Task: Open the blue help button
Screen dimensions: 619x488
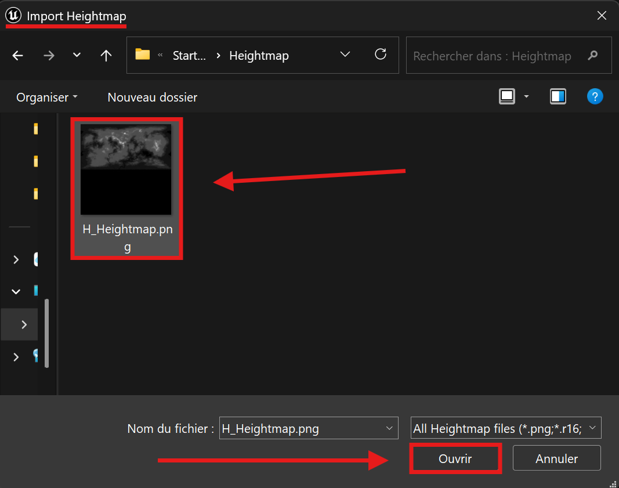Action: tap(595, 96)
